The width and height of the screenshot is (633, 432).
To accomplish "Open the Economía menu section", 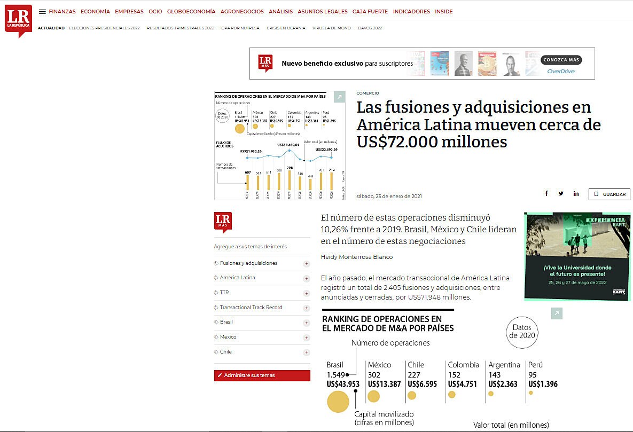I will [x=95, y=12].
